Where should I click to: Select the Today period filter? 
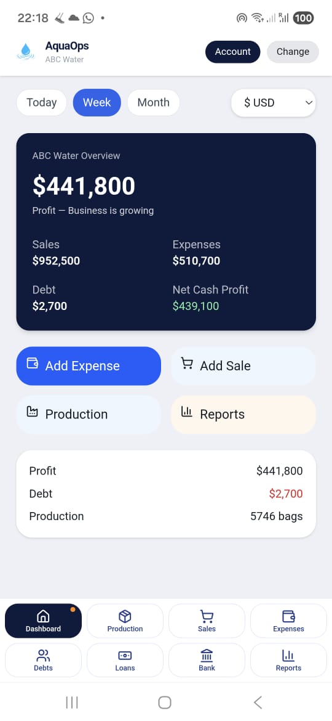42,102
